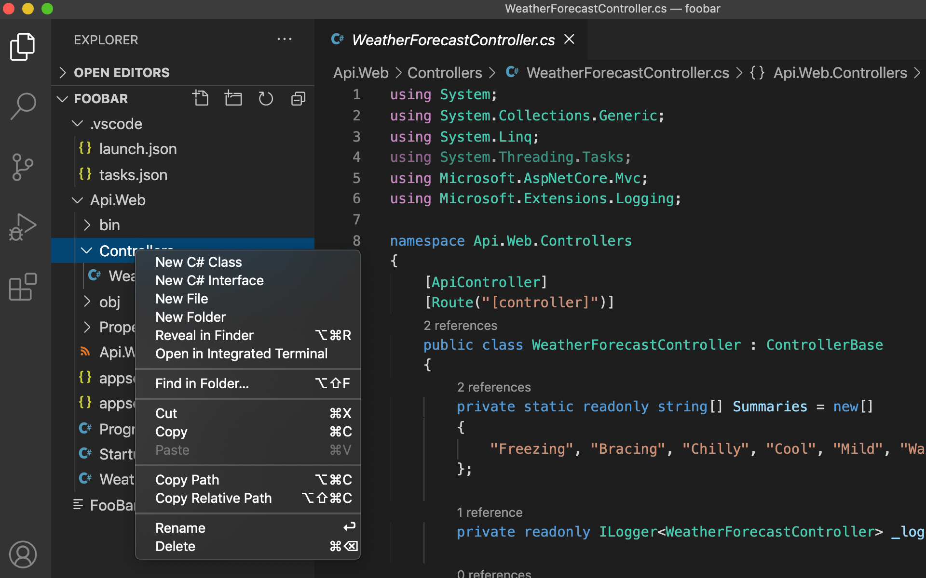Open the Run and Debug view
This screenshot has width=926, height=578.
pyautogui.click(x=23, y=226)
